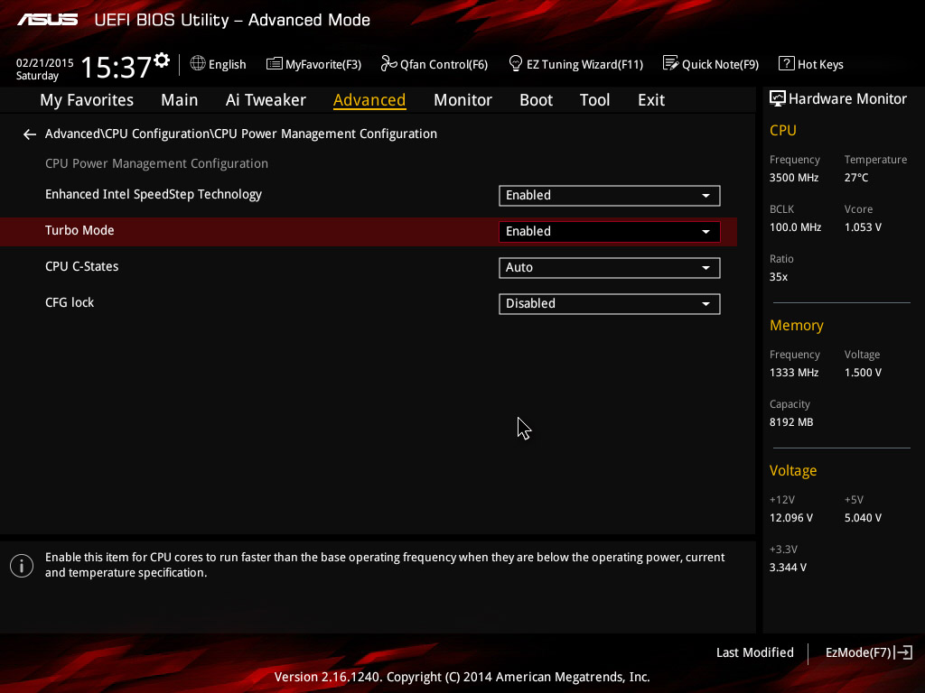
Task: Select the Advanced tab
Action: (x=369, y=100)
